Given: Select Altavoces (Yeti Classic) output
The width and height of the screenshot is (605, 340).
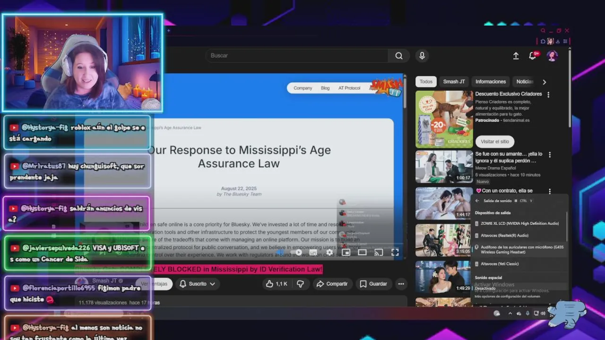Looking at the screenshot, I should 519,264.
